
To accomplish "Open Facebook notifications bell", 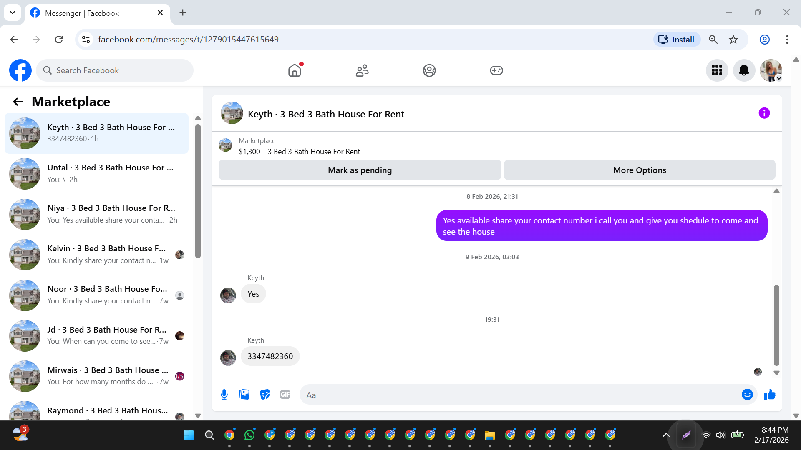I will click(x=744, y=70).
